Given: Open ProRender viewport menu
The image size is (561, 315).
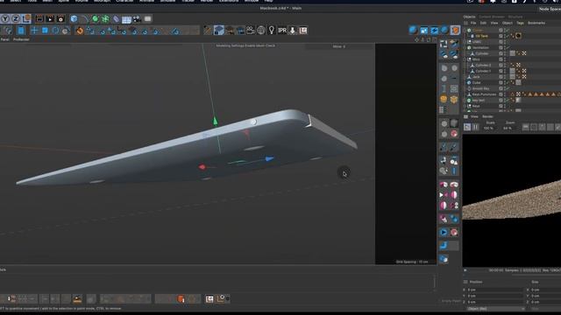Looking at the screenshot, I should [x=21, y=39].
